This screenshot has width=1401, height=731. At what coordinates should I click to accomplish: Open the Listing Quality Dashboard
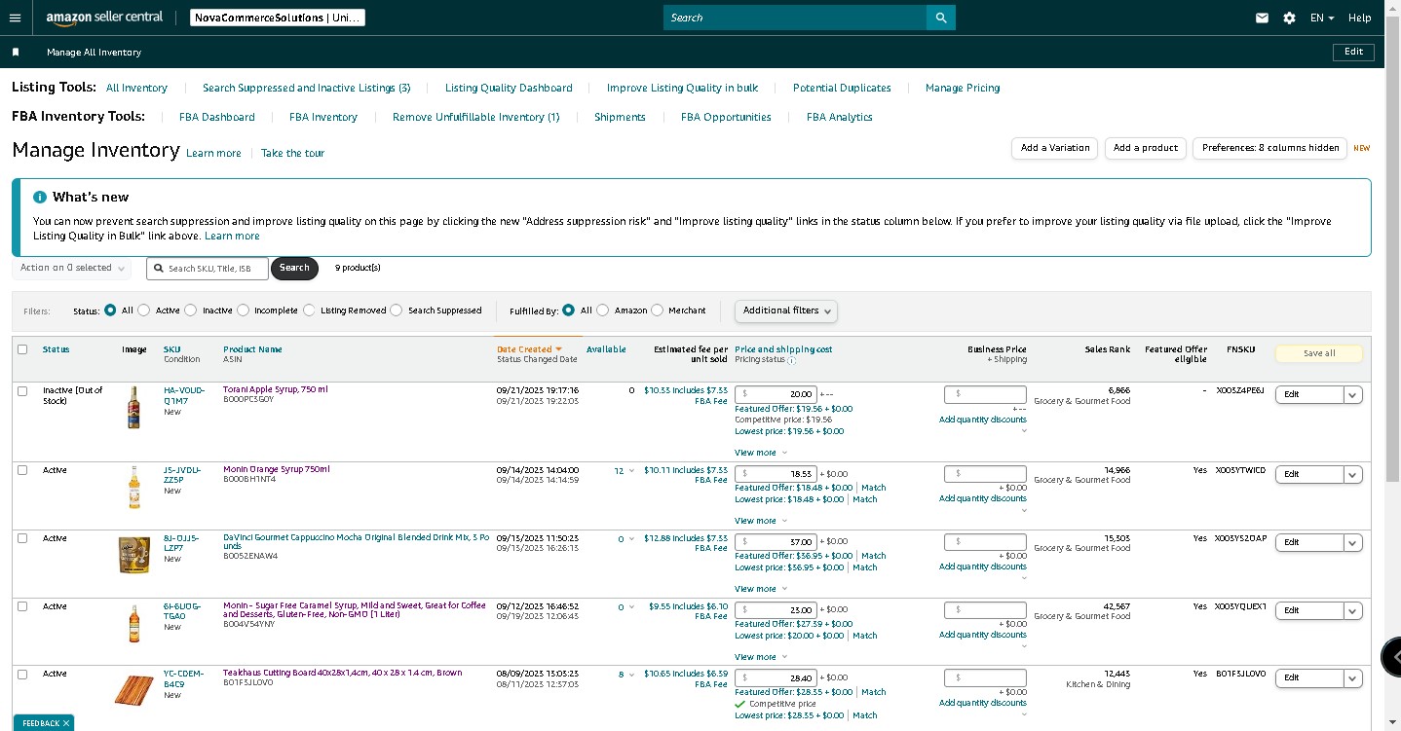[509, 88]
